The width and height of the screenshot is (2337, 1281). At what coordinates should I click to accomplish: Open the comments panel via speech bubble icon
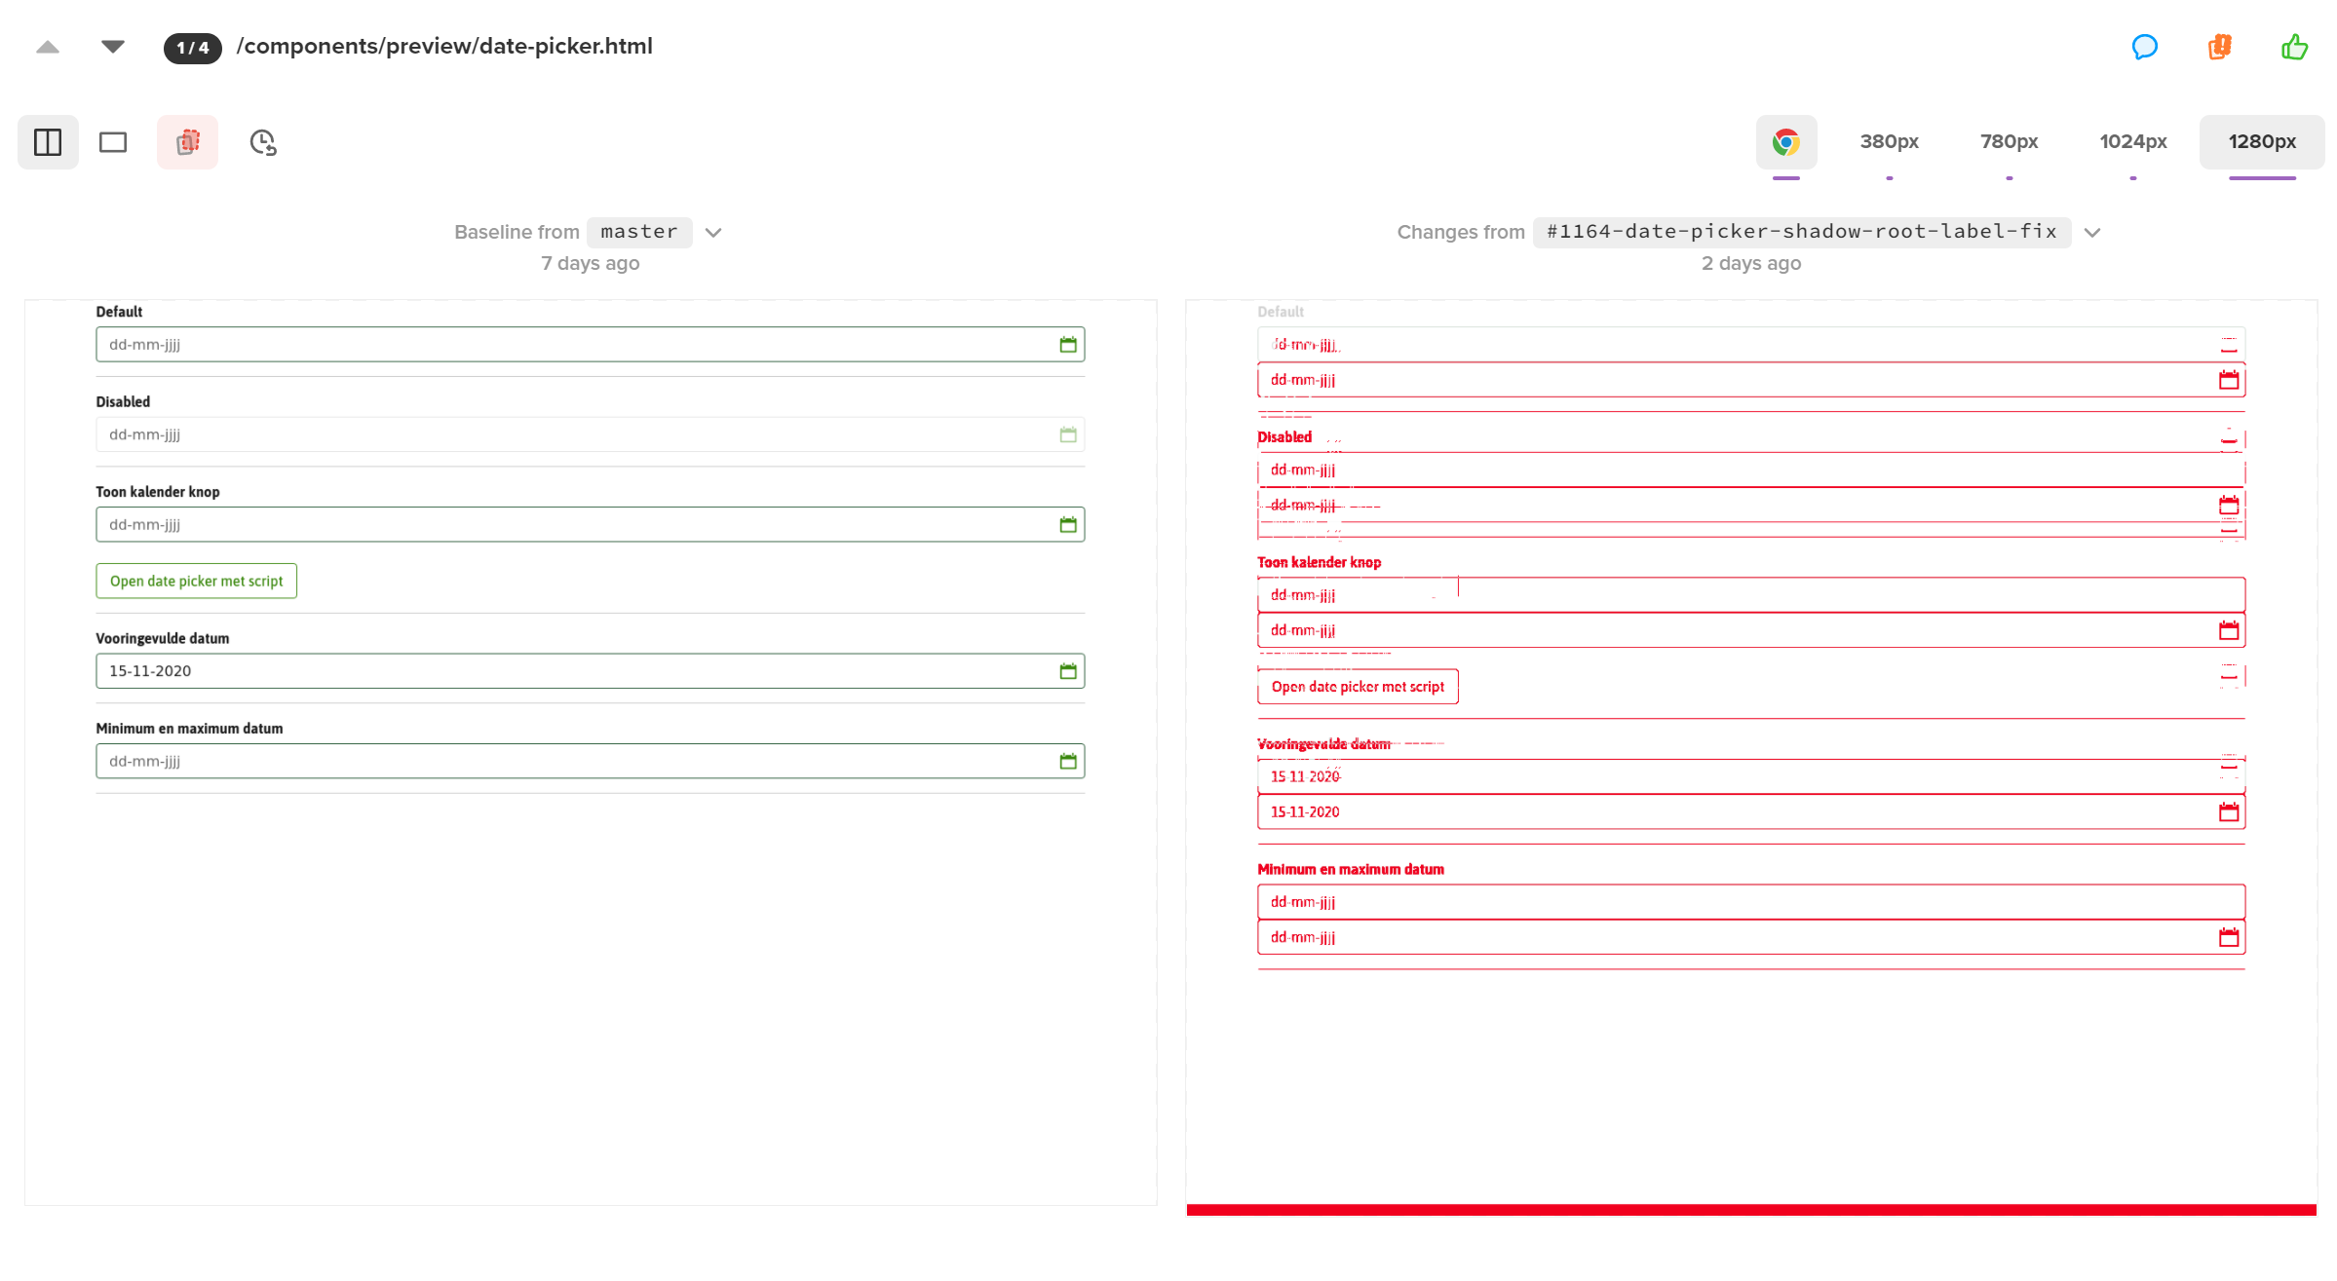pos(2146,47)
